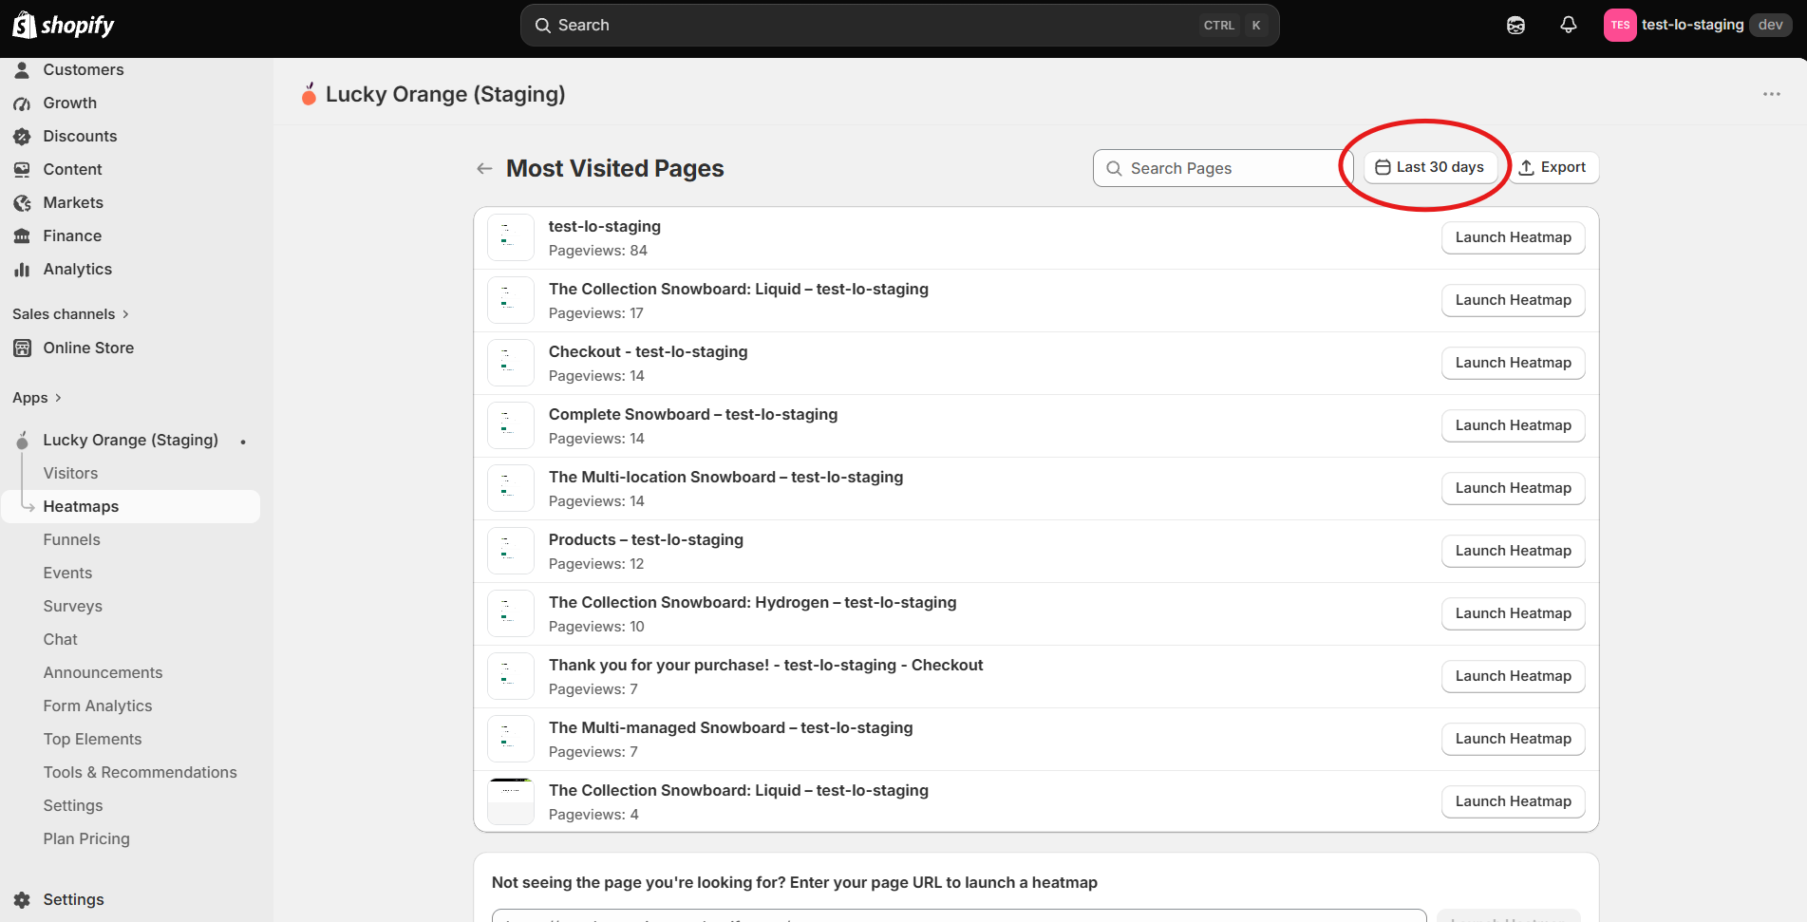Launch Heatmap for Liquid with 4 pageviews
The height and width of the screenshot is (922, 1807).
point(1513,801)
